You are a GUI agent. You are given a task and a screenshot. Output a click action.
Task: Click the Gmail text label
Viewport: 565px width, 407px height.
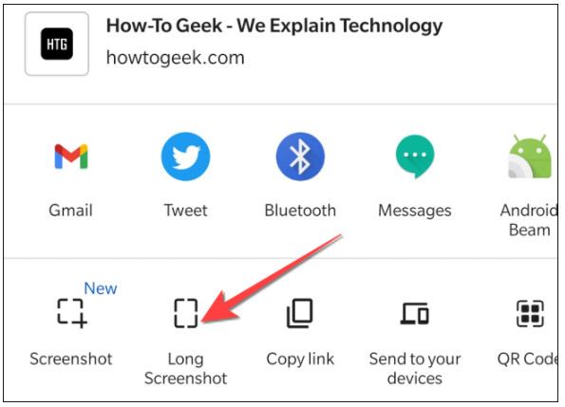pyautogui.click(x=71, y=211)
